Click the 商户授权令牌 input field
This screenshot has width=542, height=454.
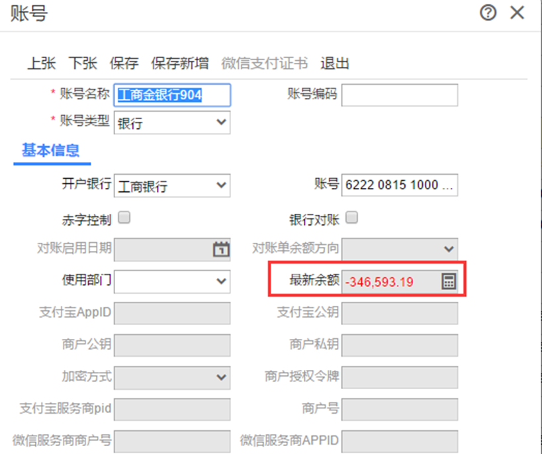point(400,377)
